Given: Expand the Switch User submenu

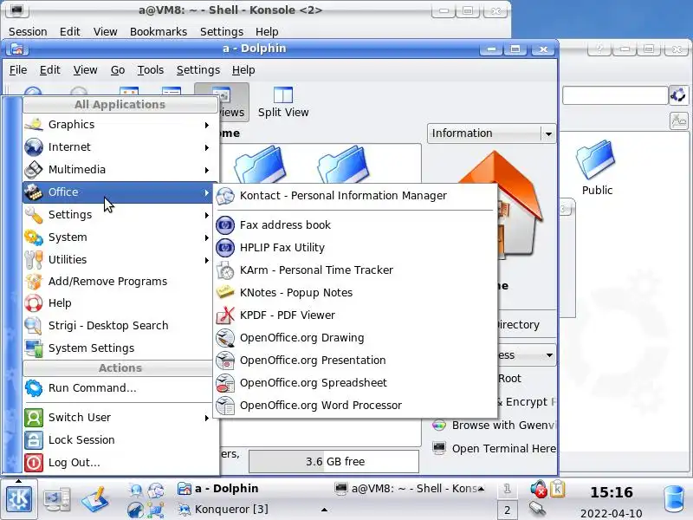Looking at the screenshot, I should point(119,418).
